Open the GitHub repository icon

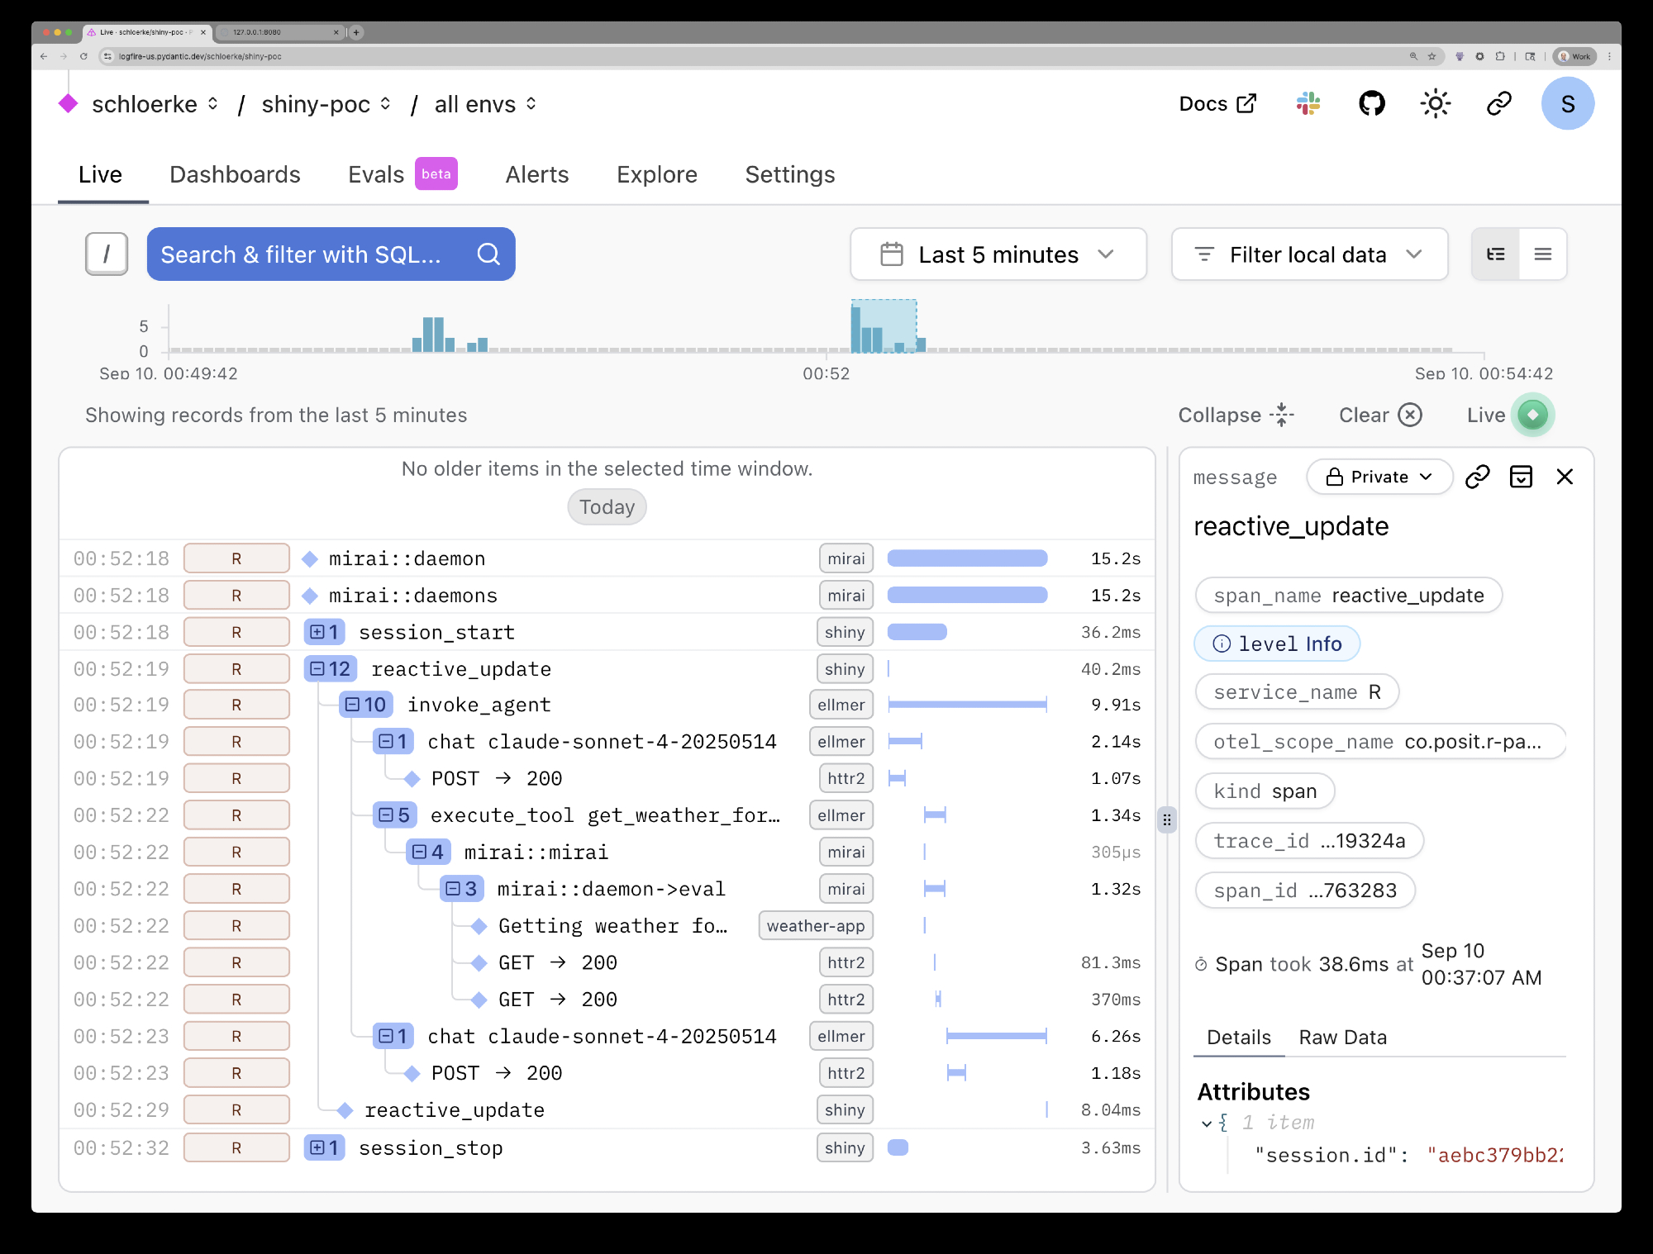[x=1371, y=104]
